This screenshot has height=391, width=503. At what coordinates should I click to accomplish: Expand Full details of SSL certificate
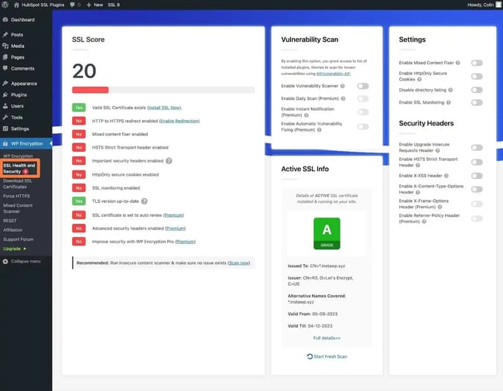click(x=326, y=338)
